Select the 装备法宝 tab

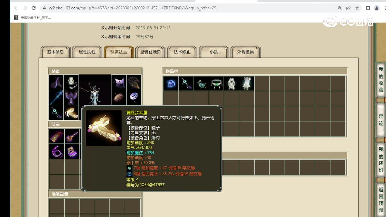click(119, 52)
